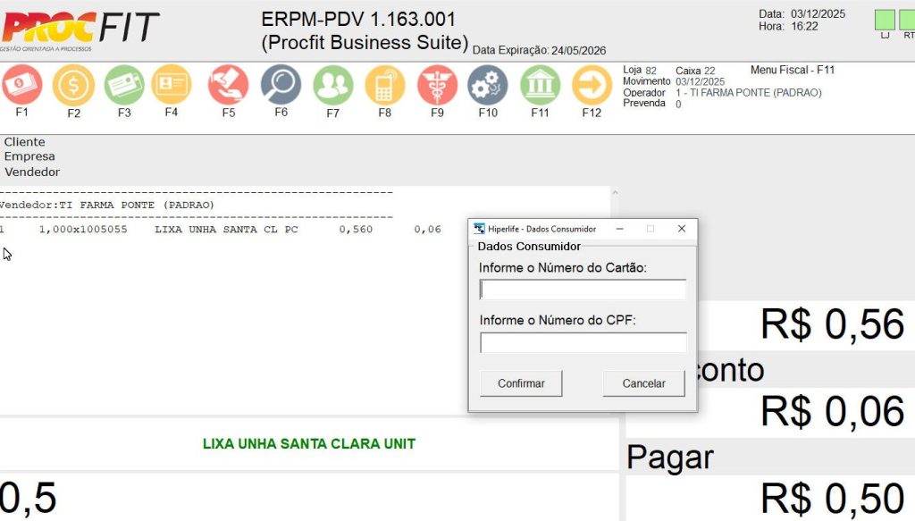Click the R$ 0,50 amount to pay
This screenshot has height=521, width=915.
click(x=833, y=499)
